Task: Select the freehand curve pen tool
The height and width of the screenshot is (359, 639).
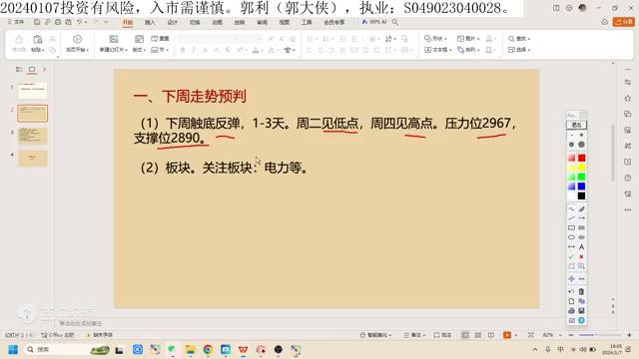Action: point(572,208)
